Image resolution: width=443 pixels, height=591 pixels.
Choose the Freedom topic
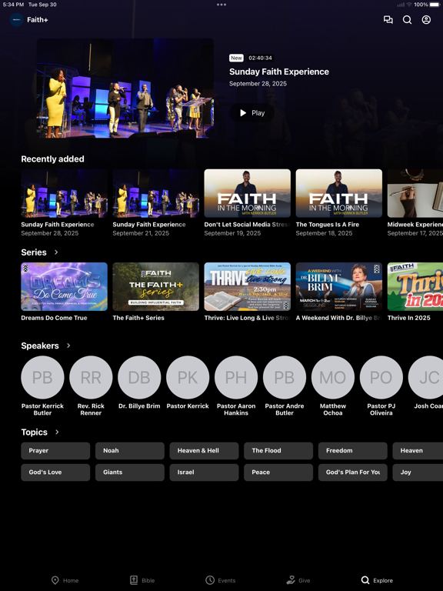click(352, 451)
